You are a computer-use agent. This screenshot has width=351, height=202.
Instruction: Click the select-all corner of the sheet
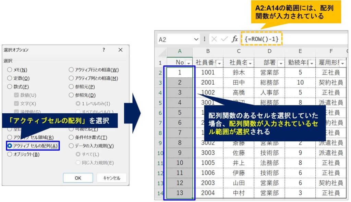click(161, 51)
